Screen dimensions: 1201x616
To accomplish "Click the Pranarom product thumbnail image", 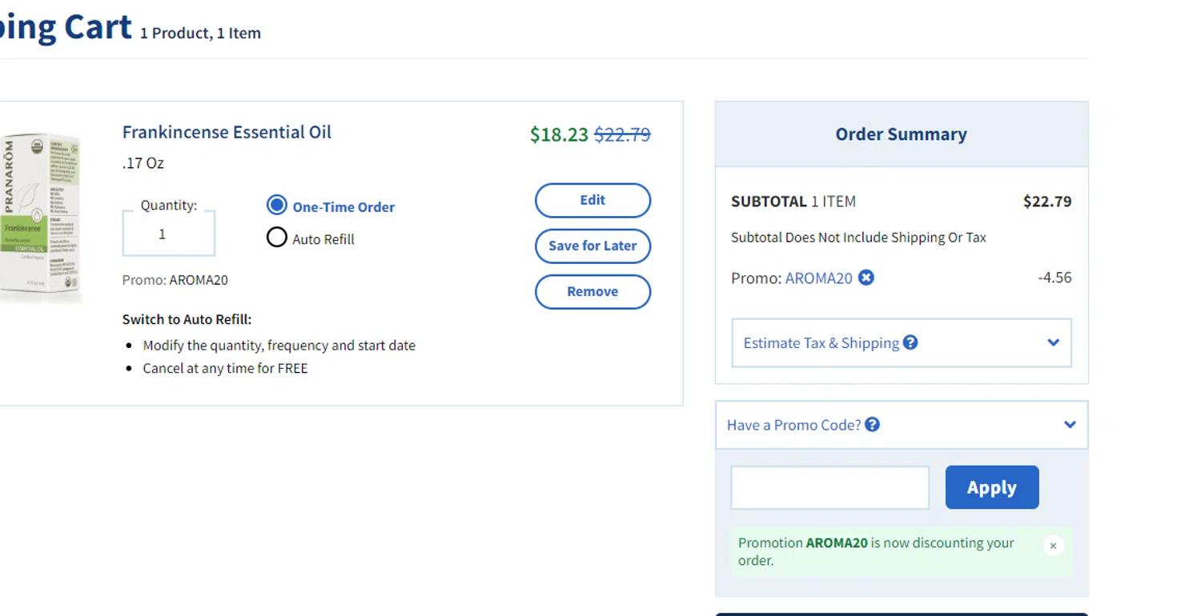I will 42,218.
